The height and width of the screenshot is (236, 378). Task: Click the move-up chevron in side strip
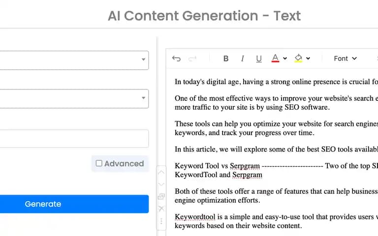click(x=161, y=173)
